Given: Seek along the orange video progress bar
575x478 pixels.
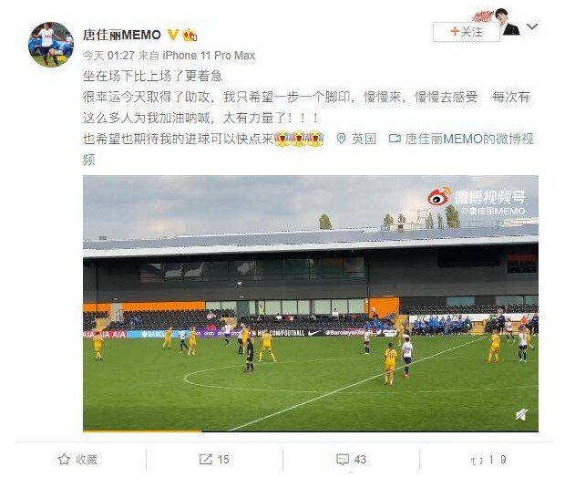Looking at the screenshot, I should [x=311, y=431].
